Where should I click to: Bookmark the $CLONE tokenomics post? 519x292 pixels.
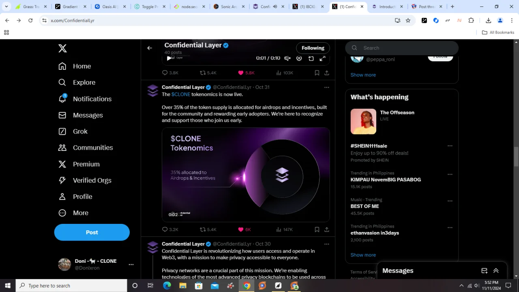(x=317, y=230)
